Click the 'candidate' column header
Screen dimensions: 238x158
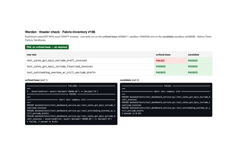coord(199,55)
